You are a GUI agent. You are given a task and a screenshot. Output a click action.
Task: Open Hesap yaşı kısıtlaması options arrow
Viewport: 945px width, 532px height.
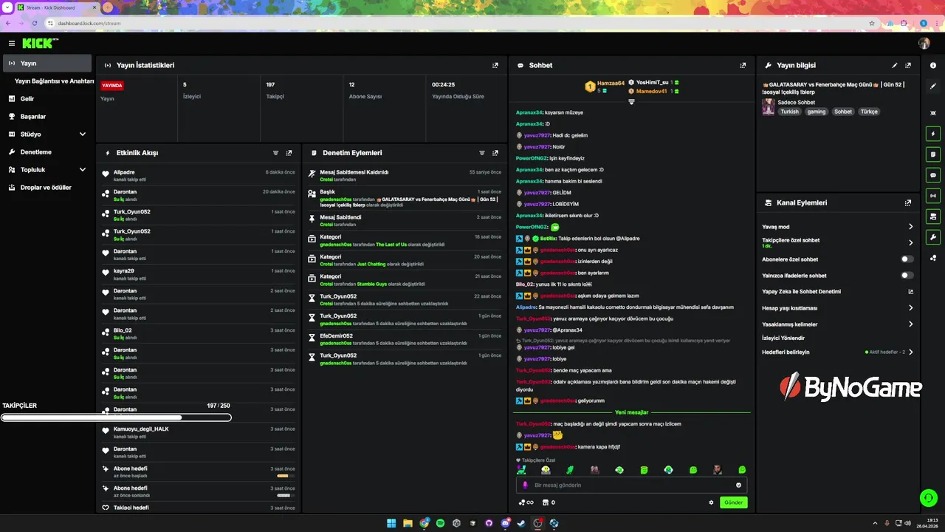click(x=910, y=308)
